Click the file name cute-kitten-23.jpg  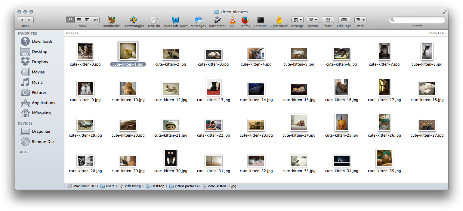pos(256,135)
